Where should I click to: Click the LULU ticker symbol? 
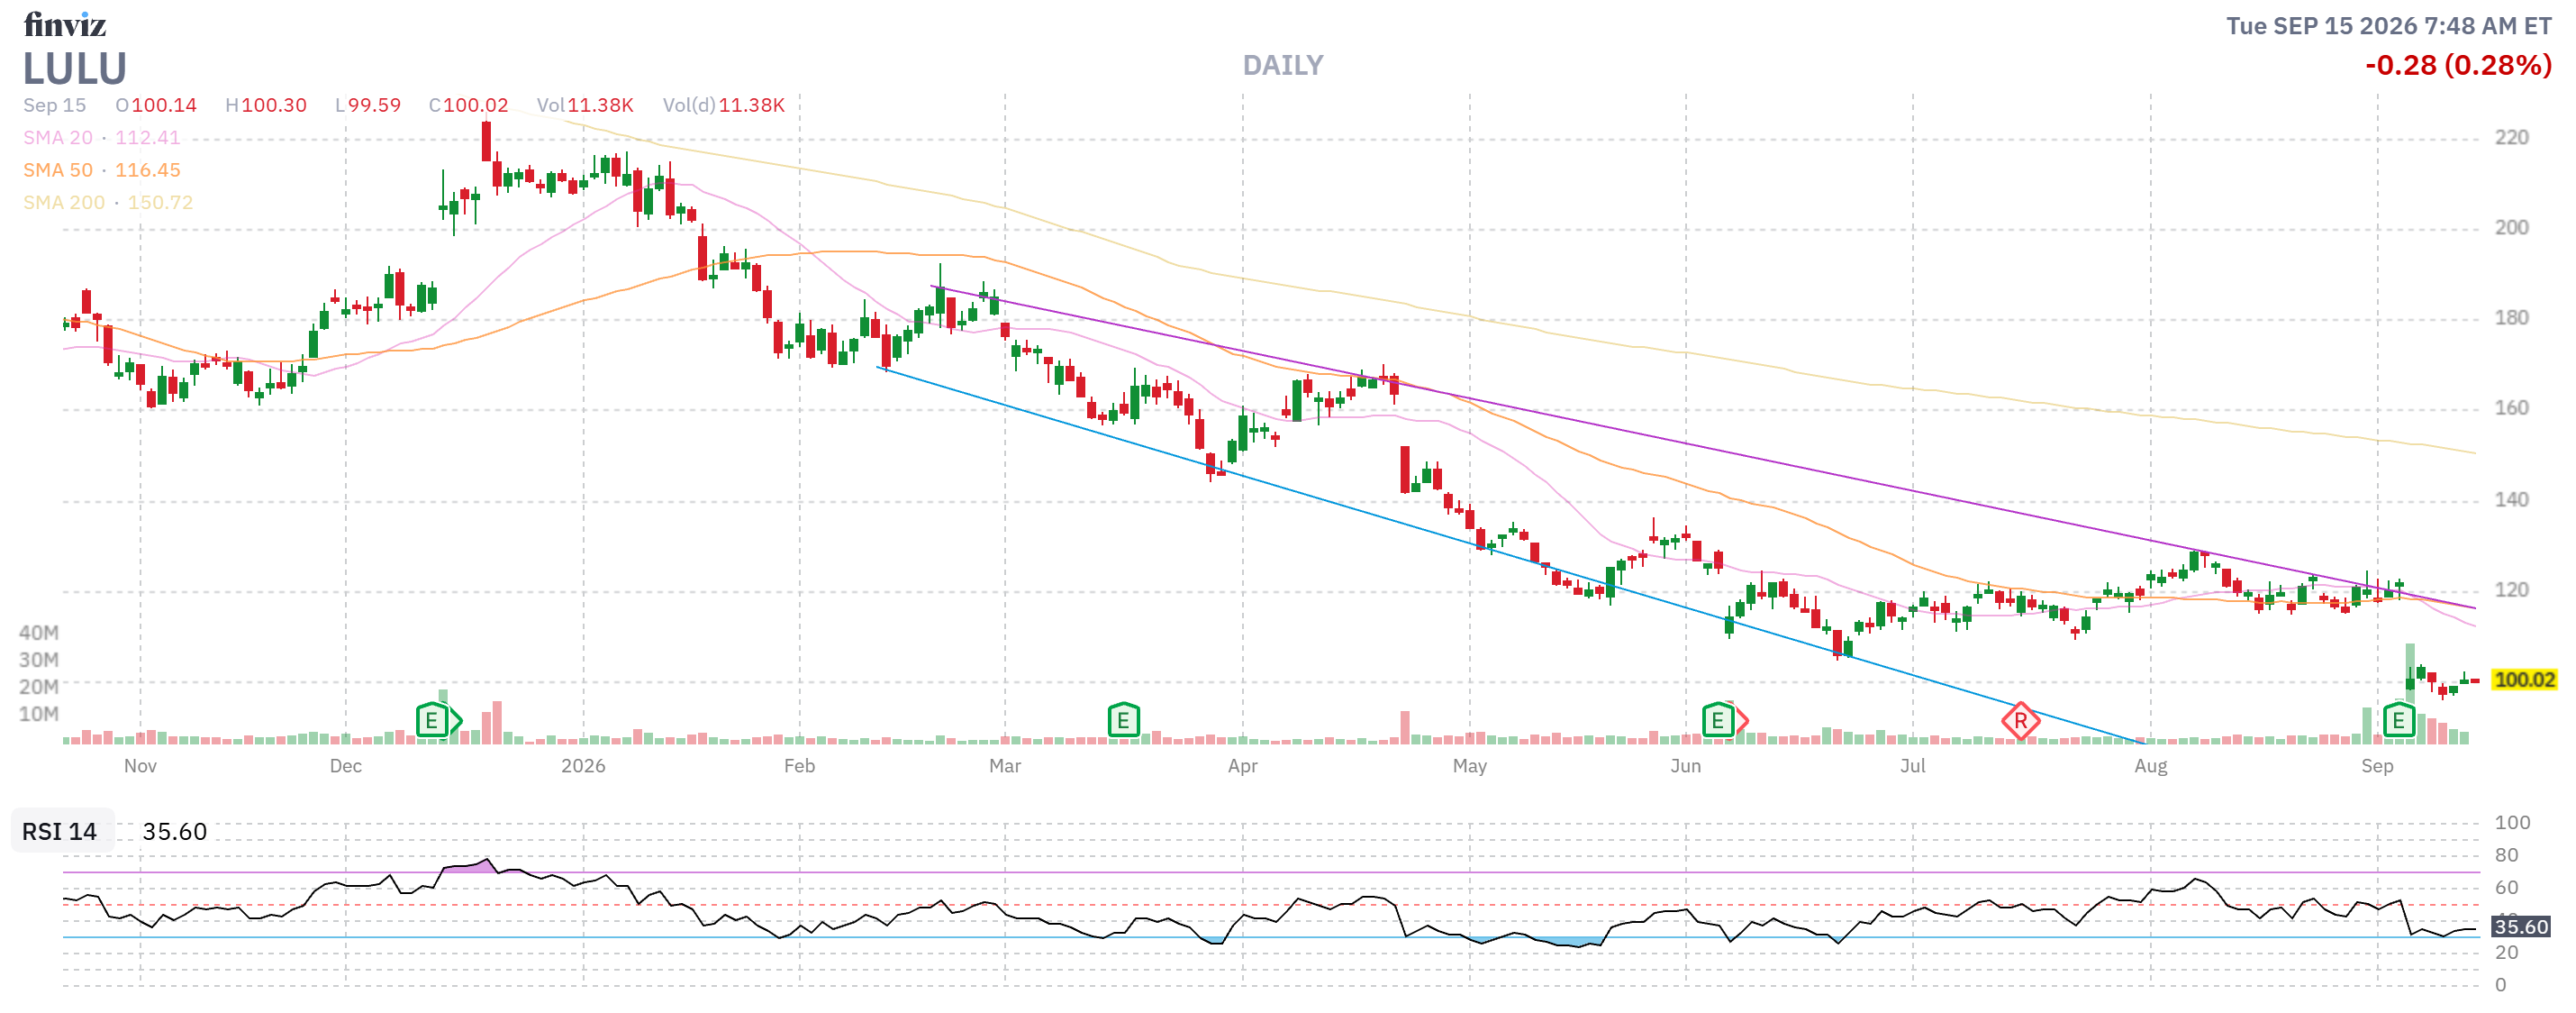click(75, 69)
